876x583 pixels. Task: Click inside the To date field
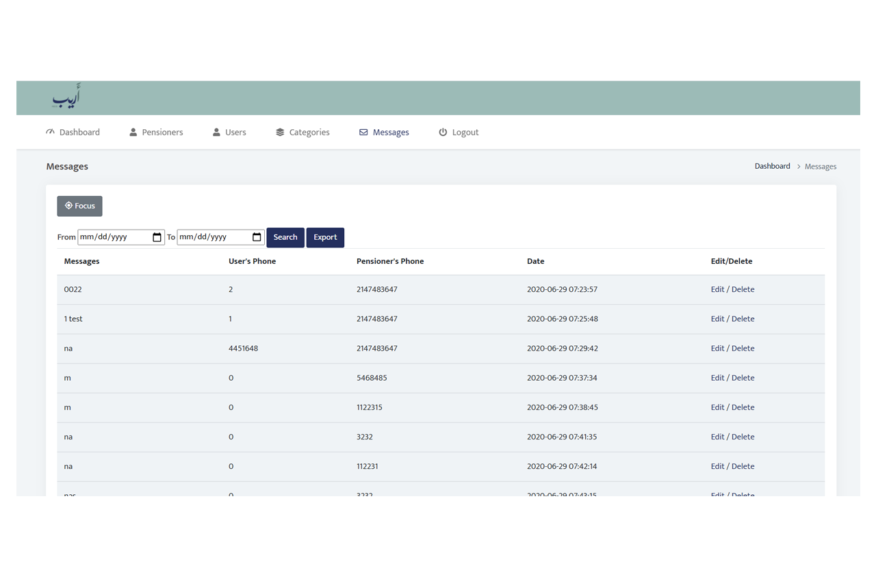click(209, 237)
